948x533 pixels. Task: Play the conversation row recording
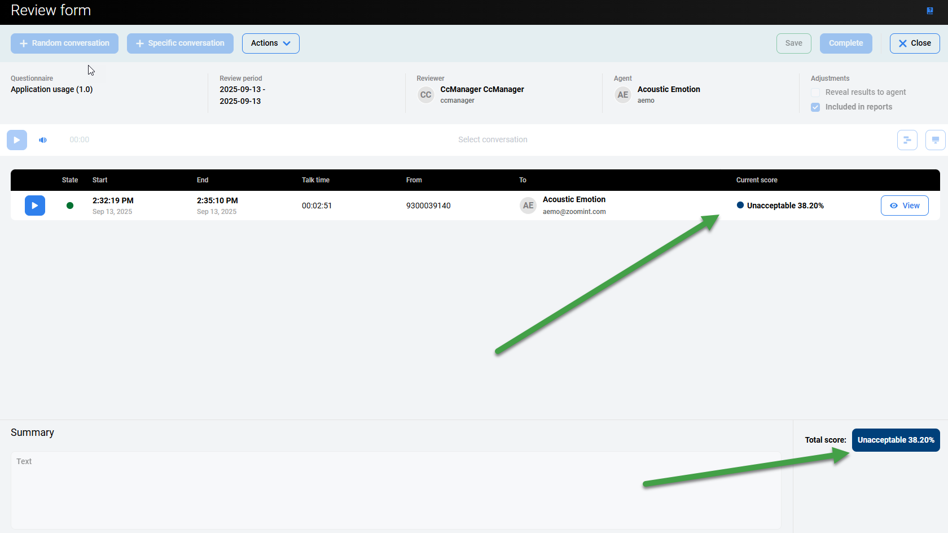tap(34, 206)
